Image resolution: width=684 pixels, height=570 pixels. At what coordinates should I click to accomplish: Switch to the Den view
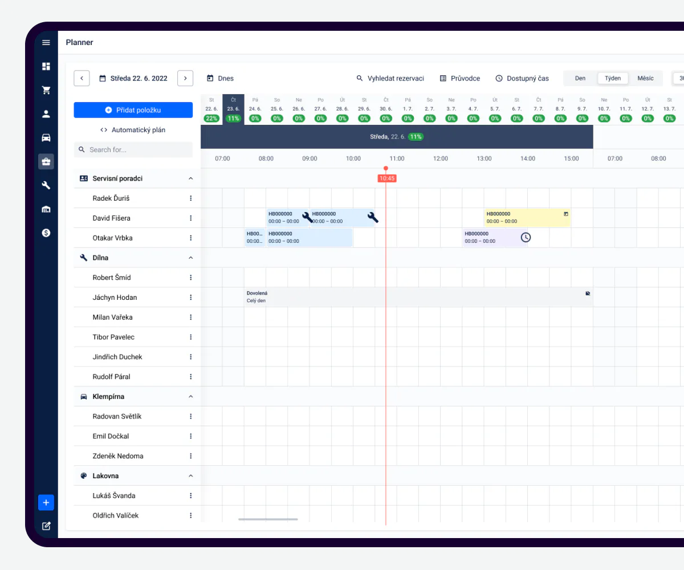(580, 78)
